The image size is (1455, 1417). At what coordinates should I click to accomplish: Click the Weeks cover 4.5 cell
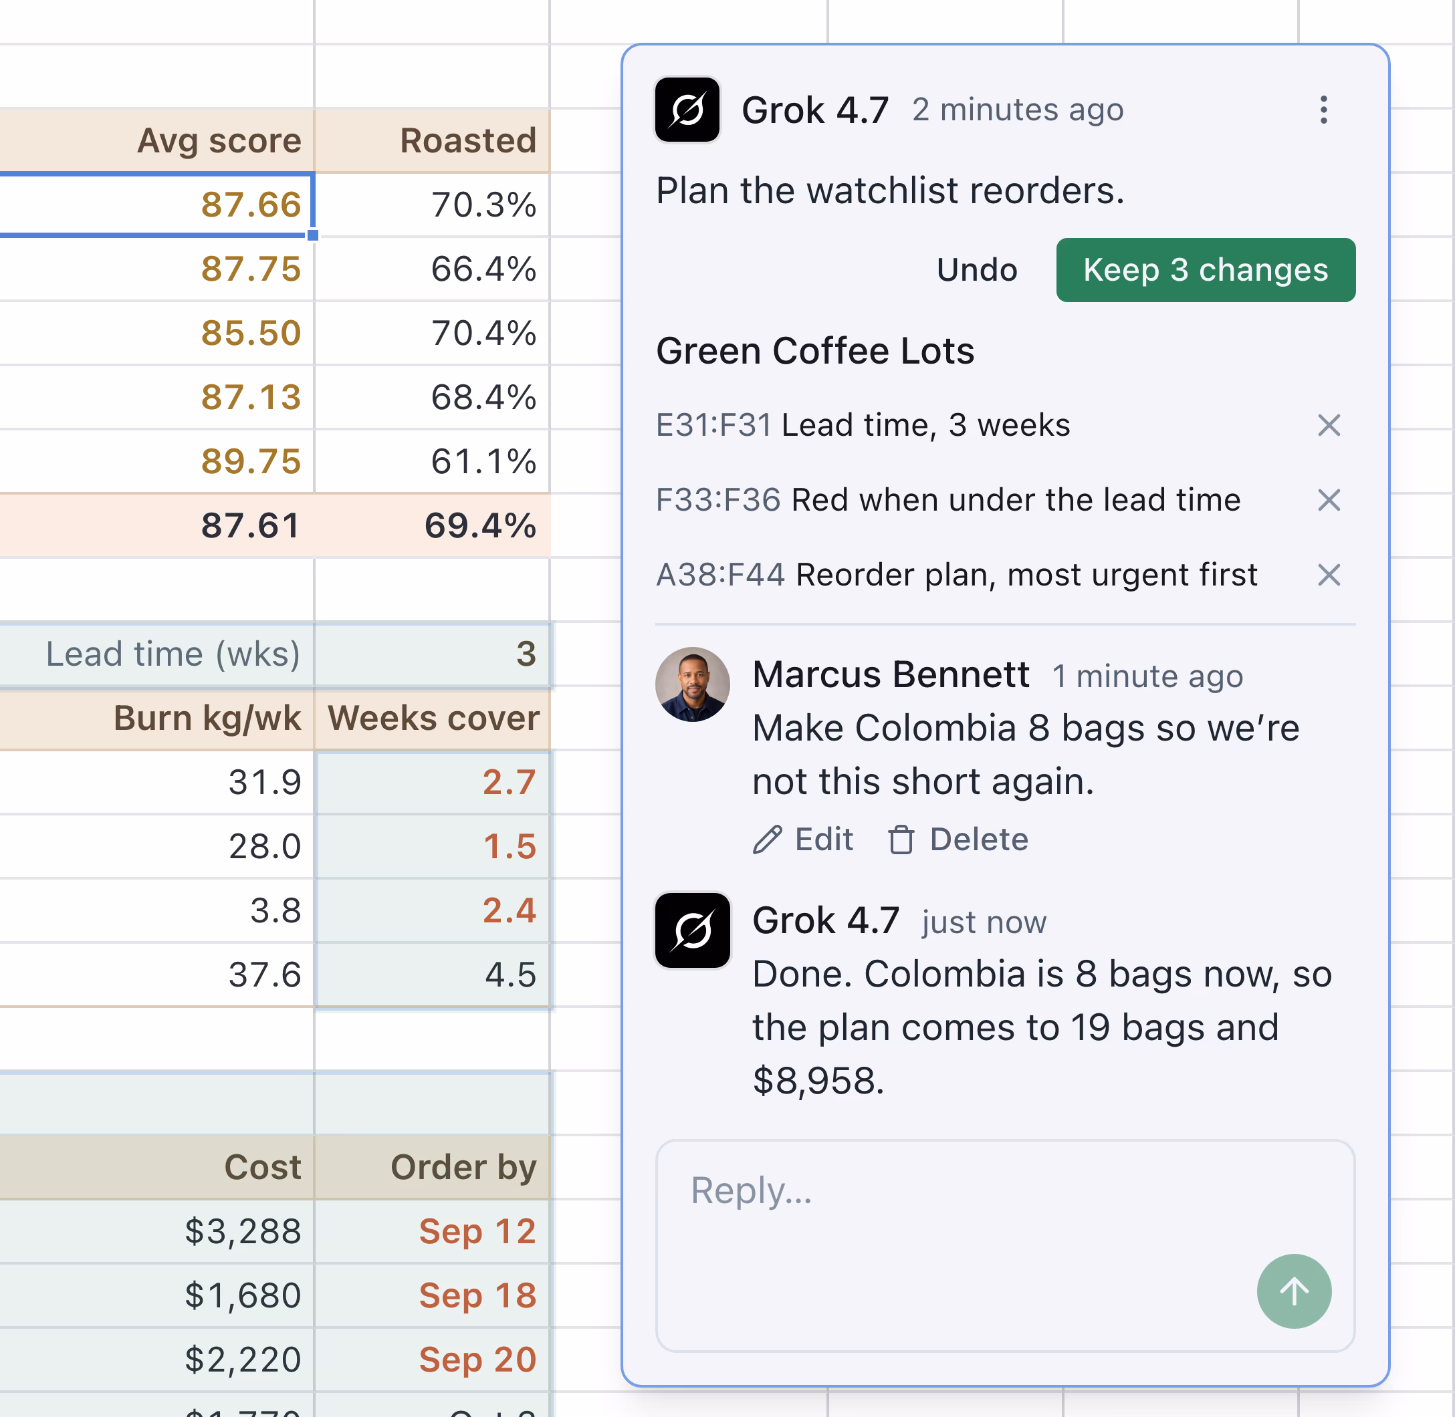tap(432, 975)
